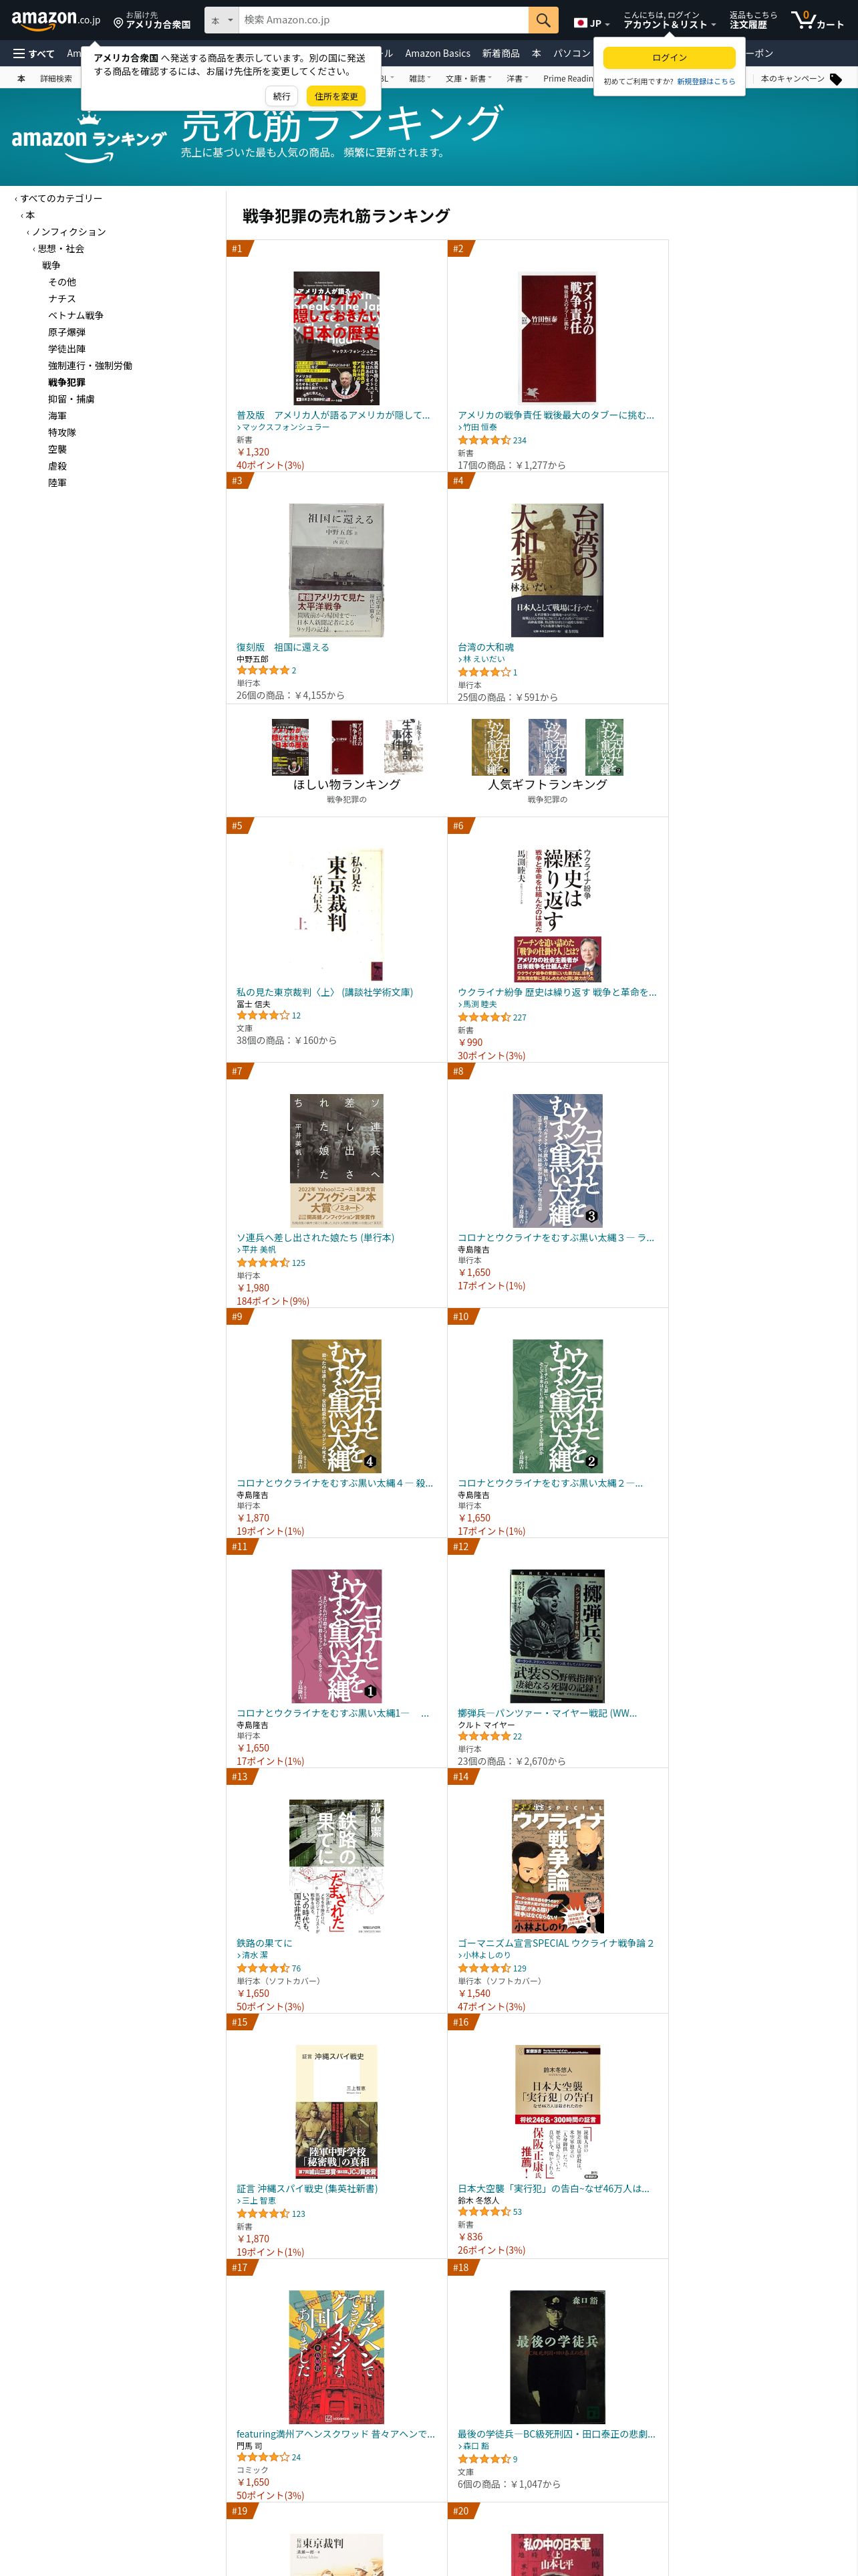Click the 住所を変更 button
Screen dimensions: 858x2576
(x=337, y=96)
